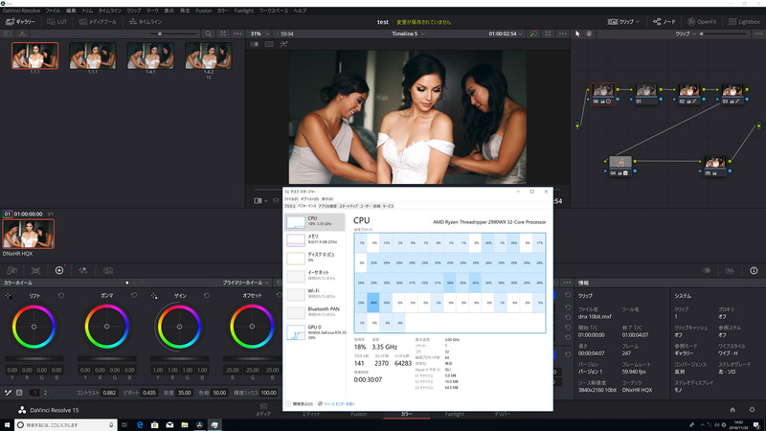Open the viewer options three-dot menu
This screenshot has height=431, width=766.
(x=563, y=34)
